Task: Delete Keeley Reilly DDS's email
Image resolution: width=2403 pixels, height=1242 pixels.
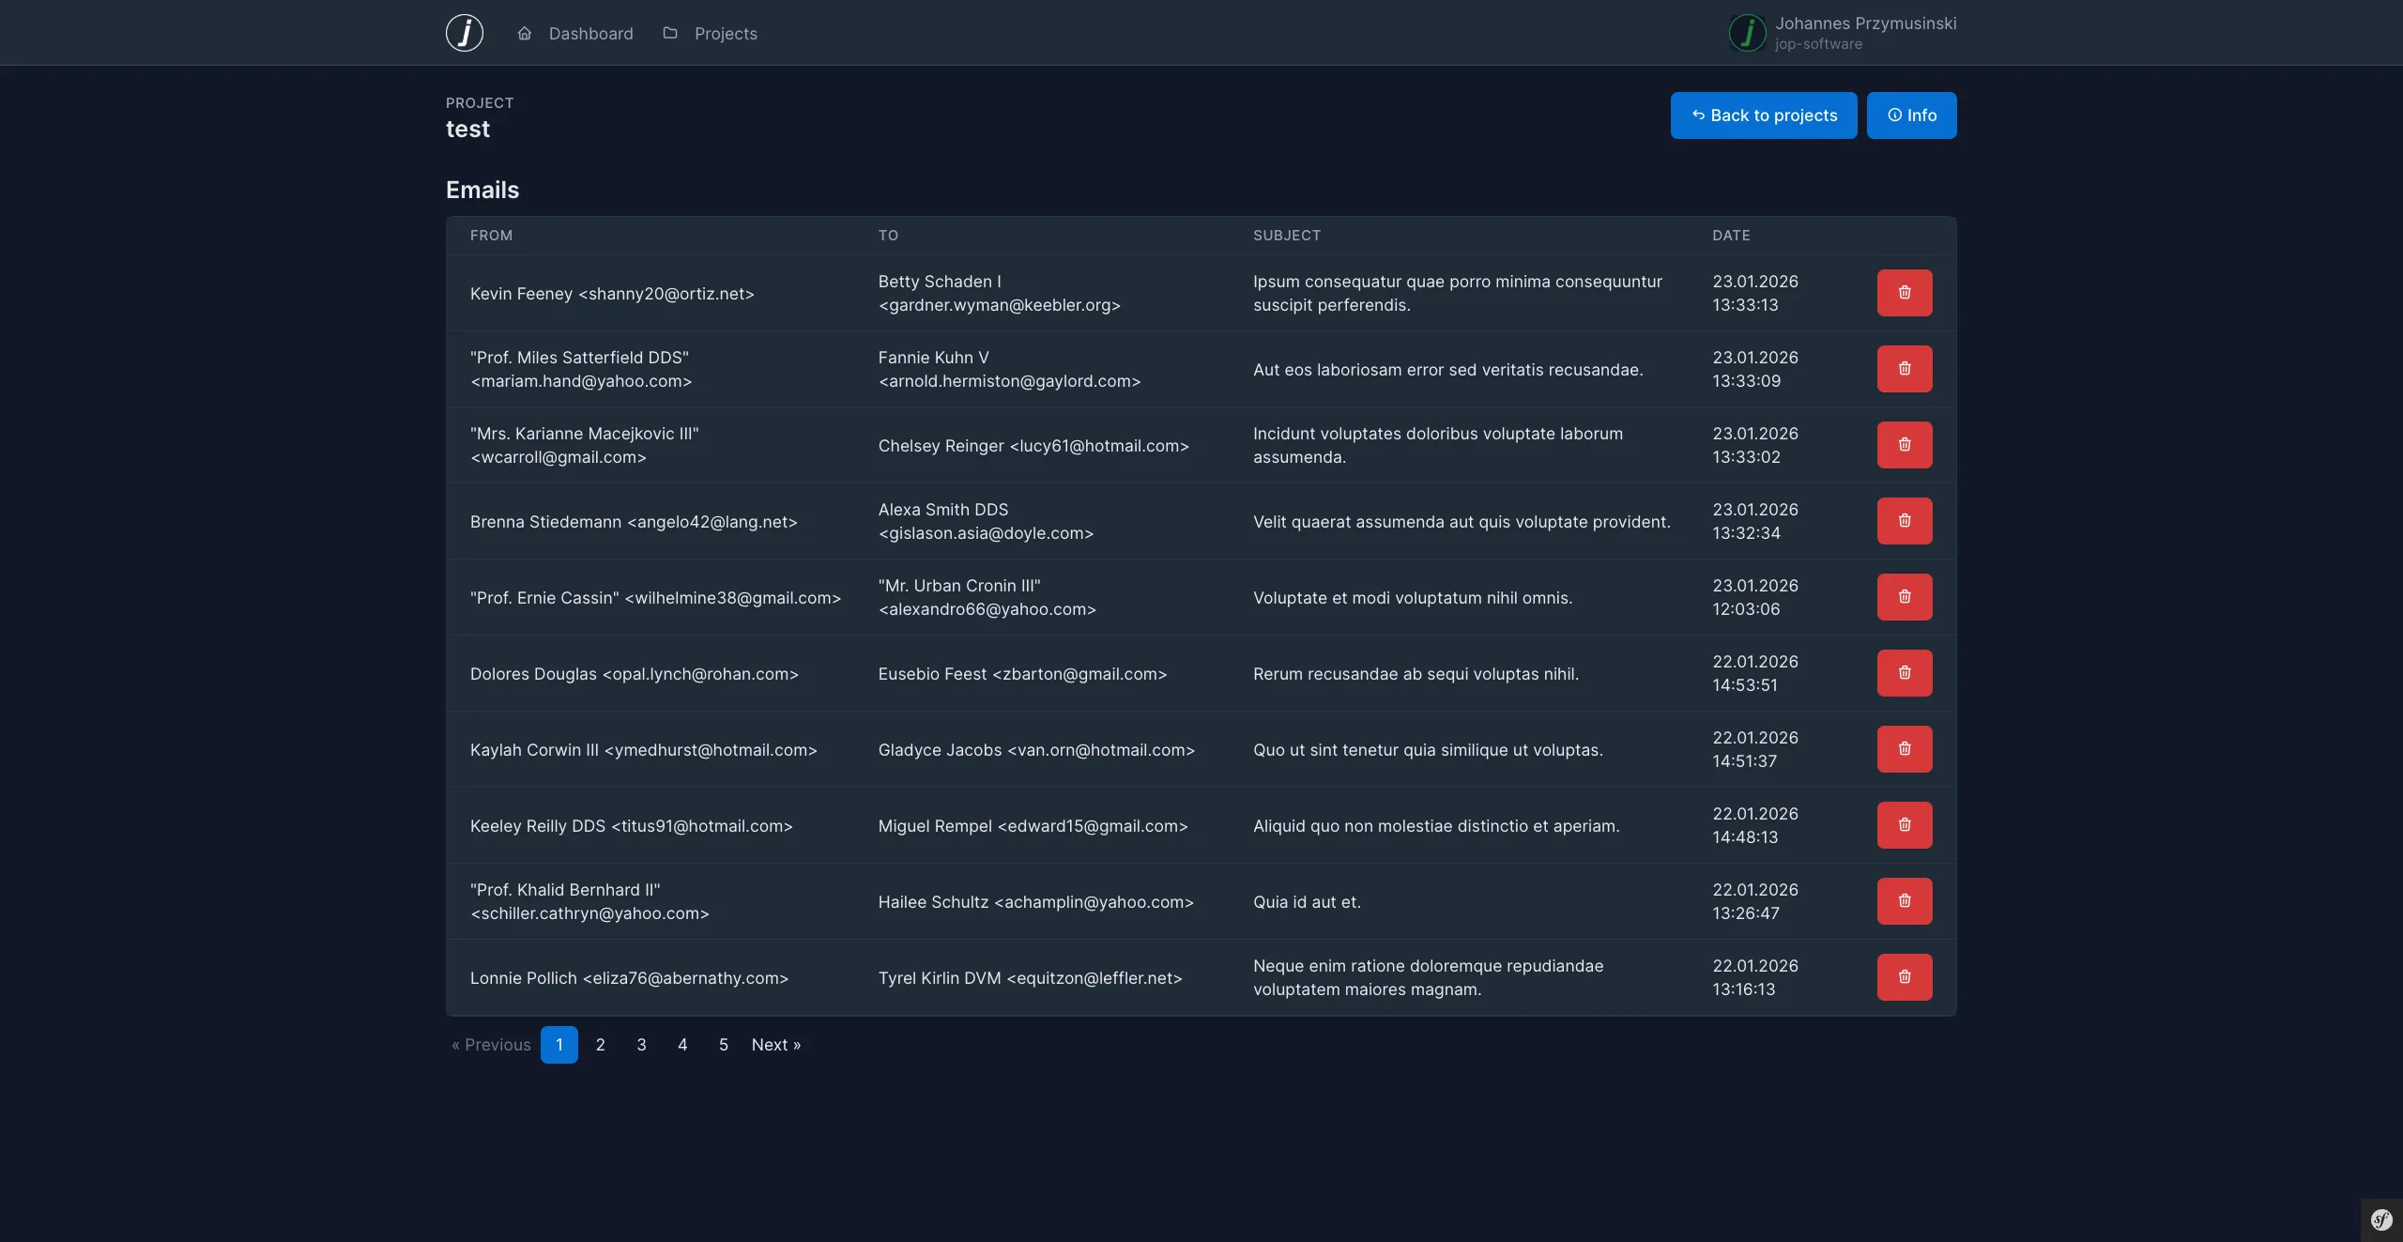Action: coord(1904,825)
